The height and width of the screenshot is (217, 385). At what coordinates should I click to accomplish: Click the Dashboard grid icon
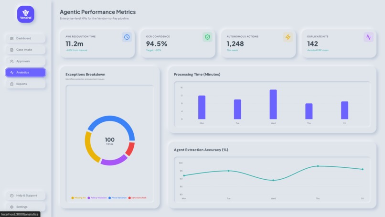tap(12, 38)
